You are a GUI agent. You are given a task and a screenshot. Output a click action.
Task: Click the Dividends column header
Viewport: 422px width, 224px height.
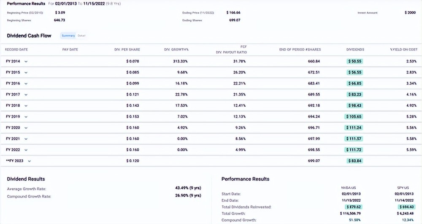coord(355,50)
